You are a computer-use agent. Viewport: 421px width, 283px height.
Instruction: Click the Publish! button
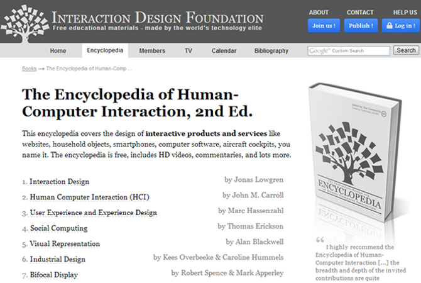tap(361, 26)
